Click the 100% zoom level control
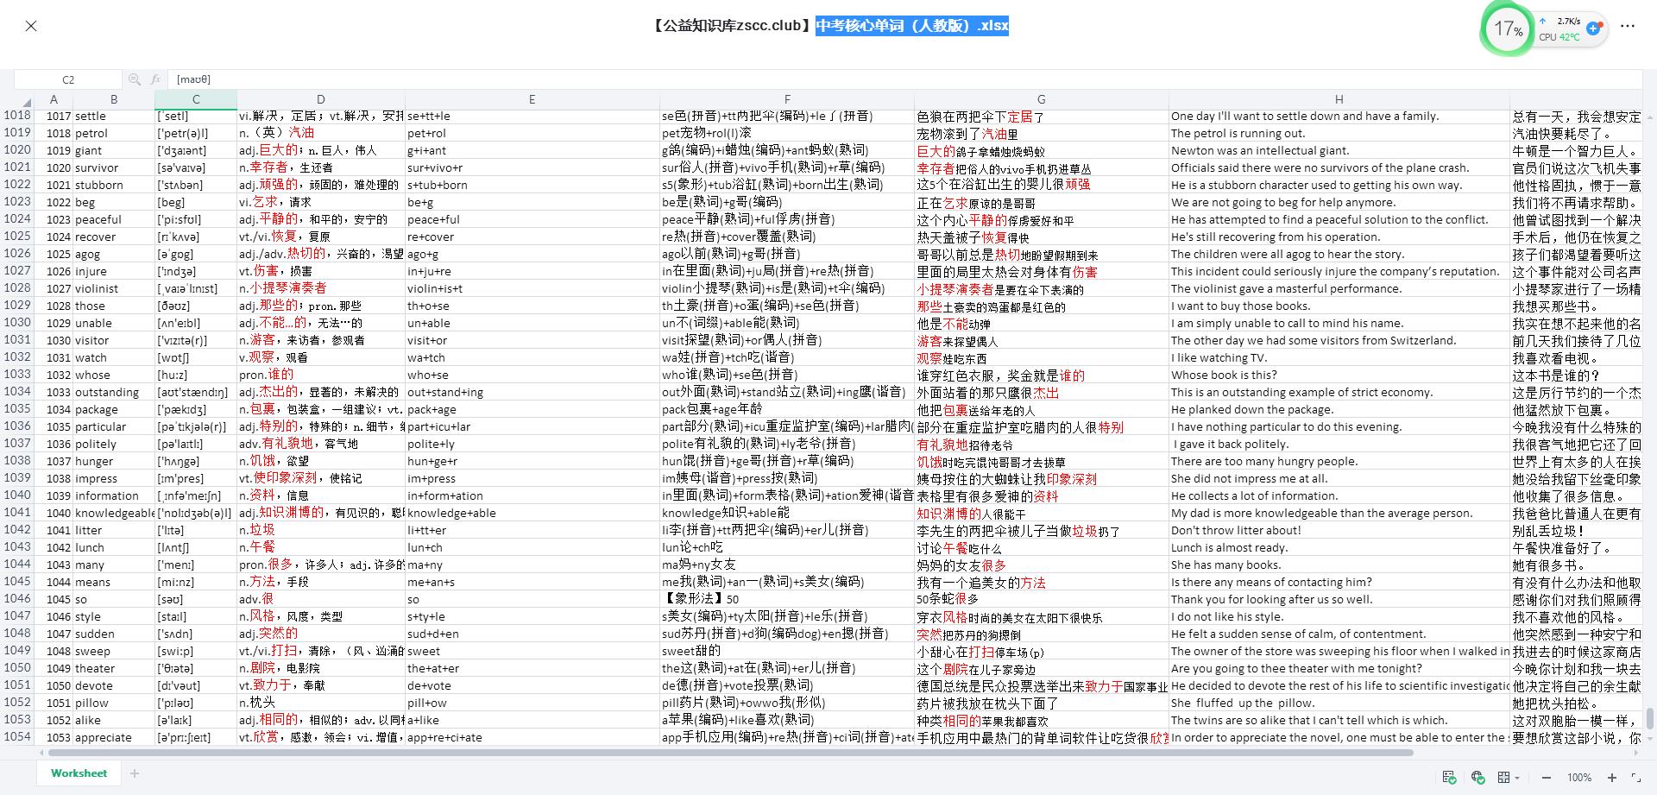 click(1581, 777)
